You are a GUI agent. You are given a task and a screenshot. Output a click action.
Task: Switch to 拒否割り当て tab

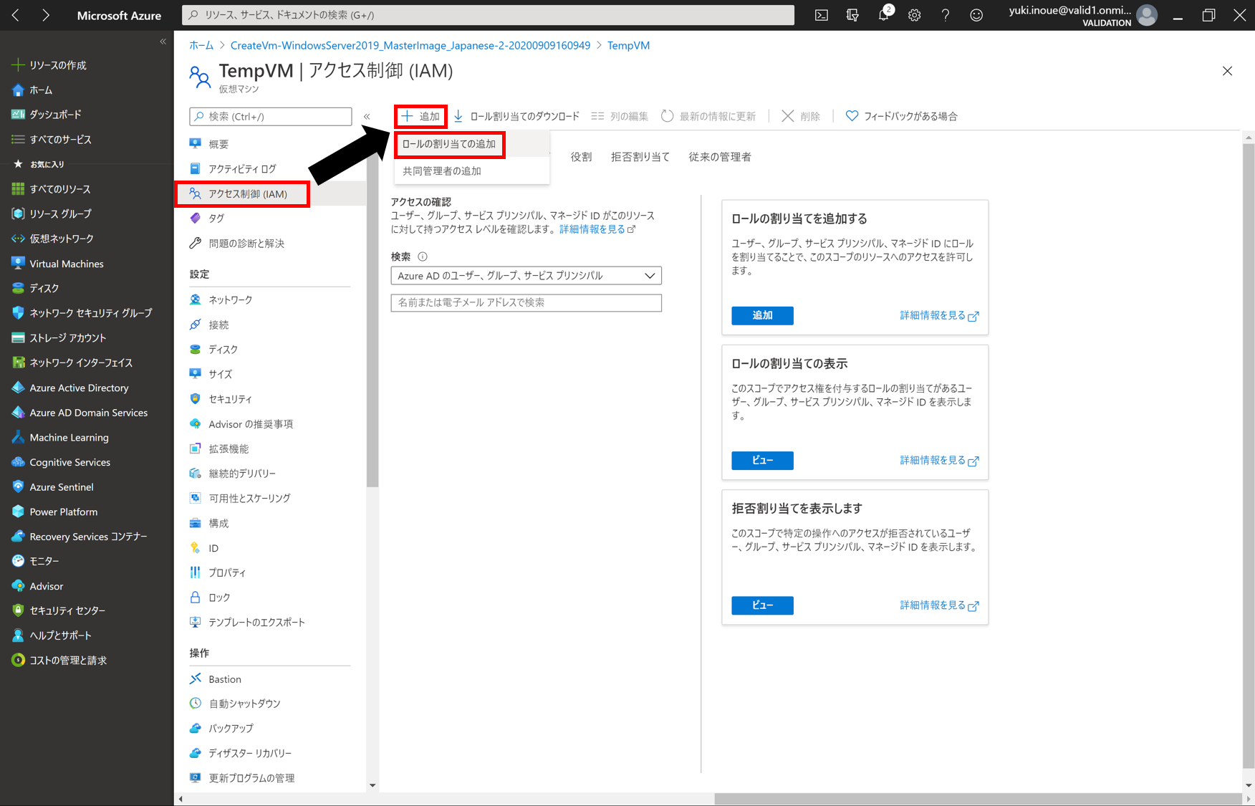(x=640, y=157)
